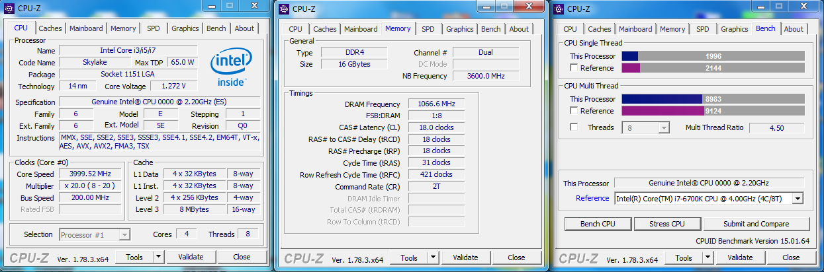
Task: Open the SPD tab in the middle Memory window
Action: (x=428, y=29)
